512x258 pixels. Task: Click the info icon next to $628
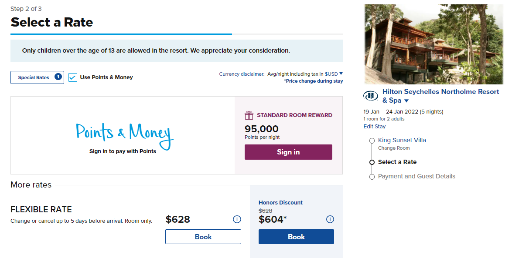pyautogui.click(x=237, y=219)
